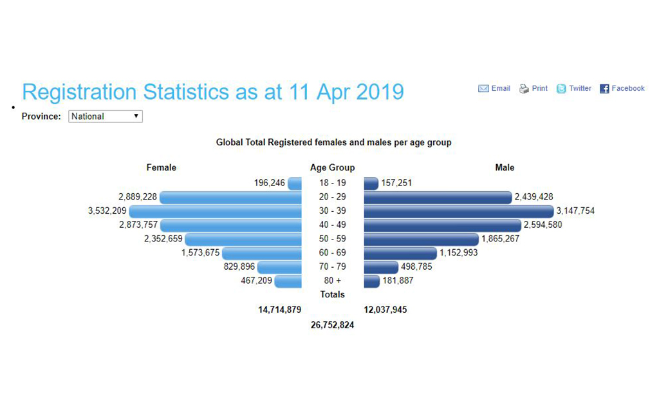The image size is (659, 412).
Task: Click the male 80 + bar
Action: point(371,281)
